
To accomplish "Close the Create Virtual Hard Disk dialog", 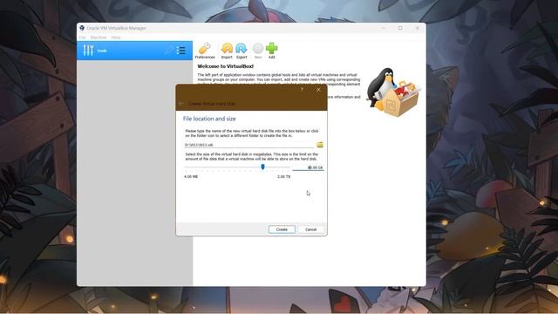I will pyautogui.click(x=318, y=90).
